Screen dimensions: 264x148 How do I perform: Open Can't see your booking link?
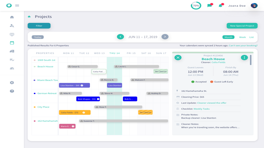click(x=243, y=46)
